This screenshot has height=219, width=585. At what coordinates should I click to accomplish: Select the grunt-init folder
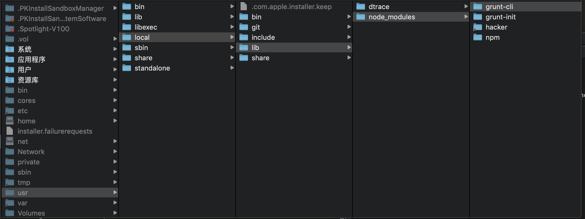(x=501, y=17)
